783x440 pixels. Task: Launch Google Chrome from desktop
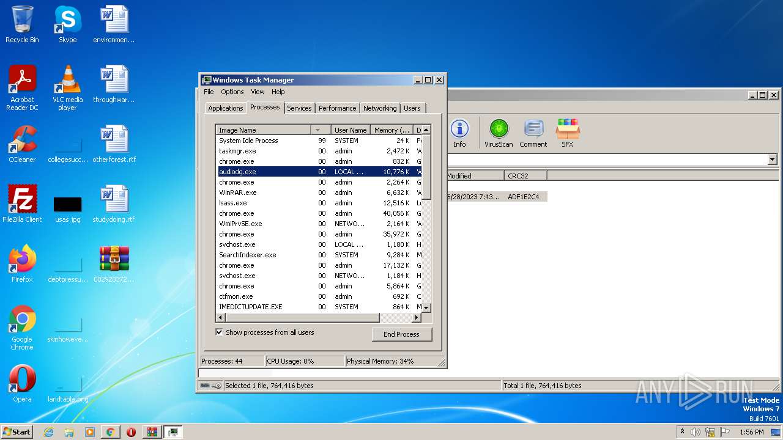[22, 328]
